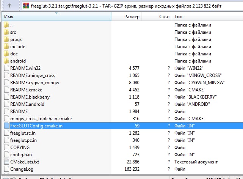Select COPYING file name
The height and width of the screenshot is (179, 243).
[x=20, y=148]
